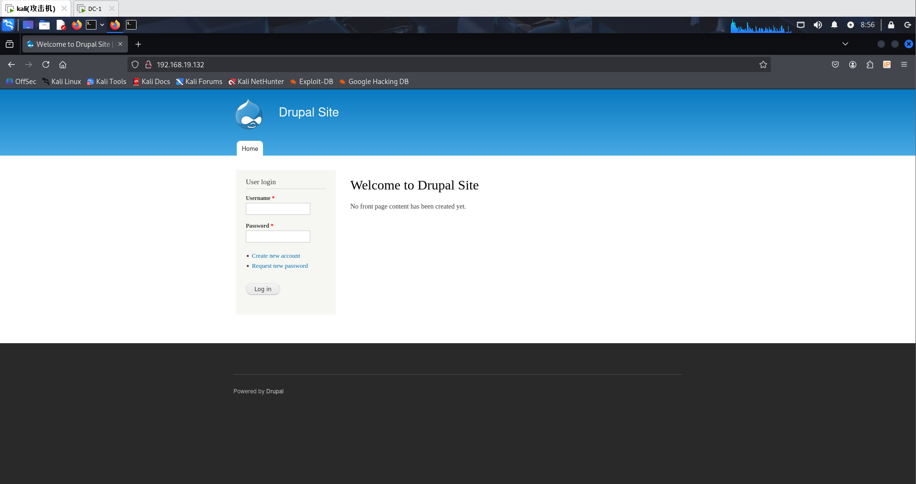
Task: Launch the text editor from the panel
Action: pyautogui.click(x=61, y=25)
